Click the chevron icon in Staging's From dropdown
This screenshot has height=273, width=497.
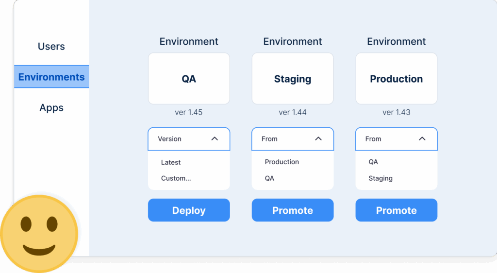coord(318,138)
